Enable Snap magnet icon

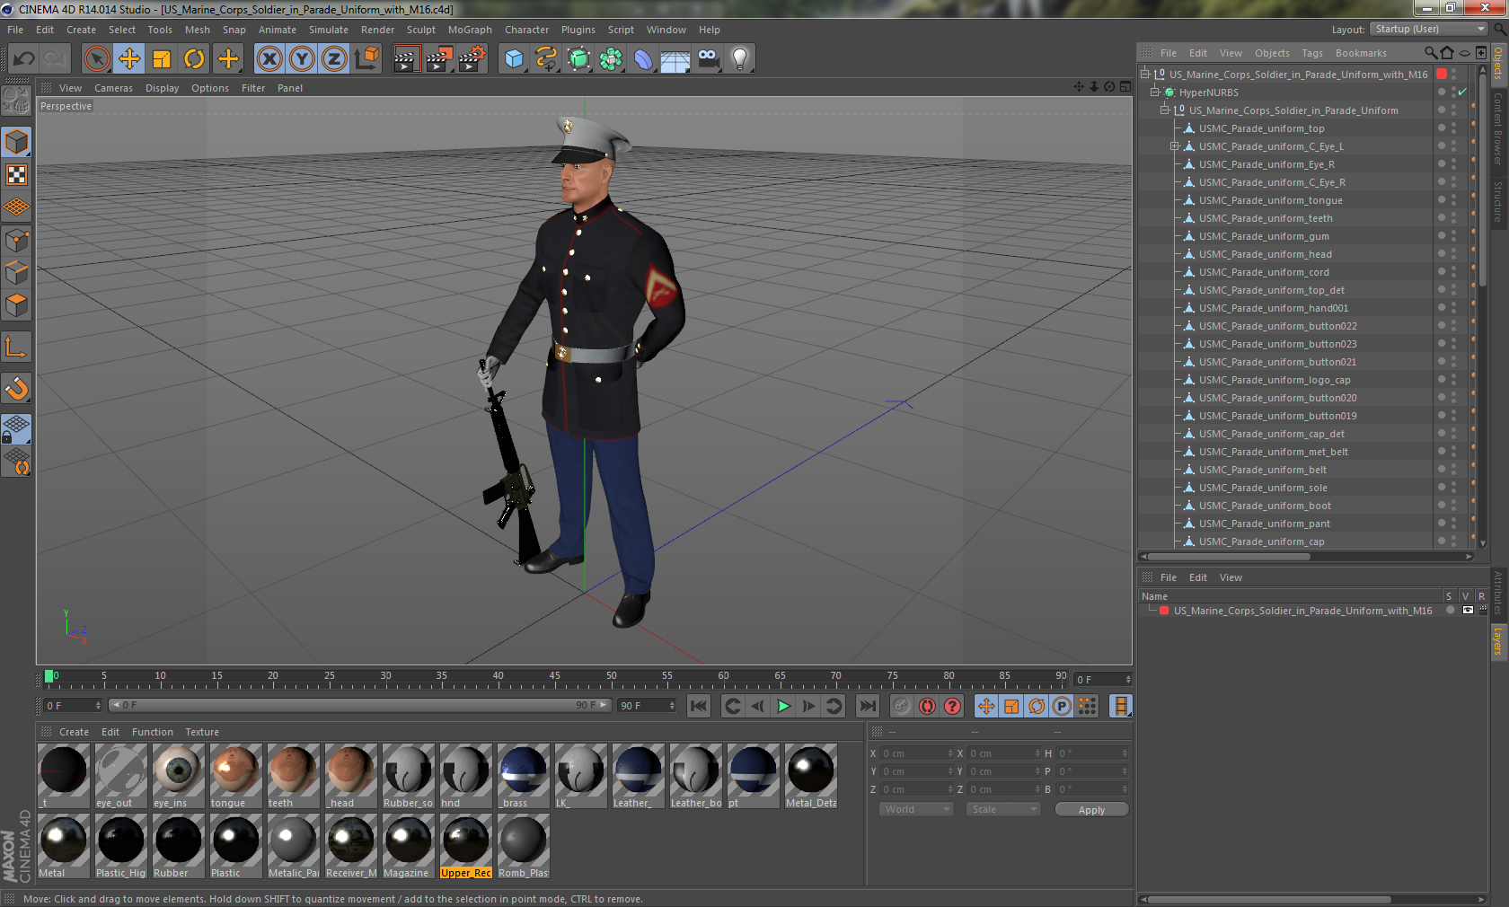[17, 388]
